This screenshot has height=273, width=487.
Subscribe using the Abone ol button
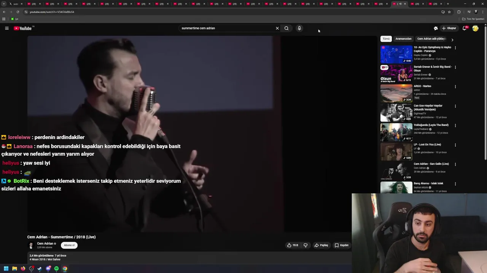coord(69,245)
